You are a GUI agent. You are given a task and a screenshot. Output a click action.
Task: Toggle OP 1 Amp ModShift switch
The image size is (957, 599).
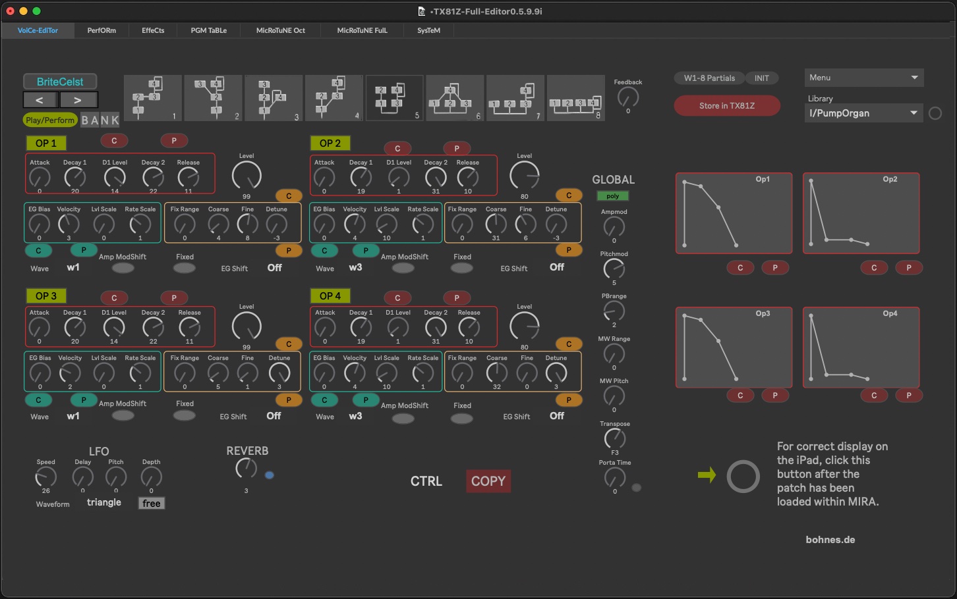pyautogui.click(x=123, y=268)
